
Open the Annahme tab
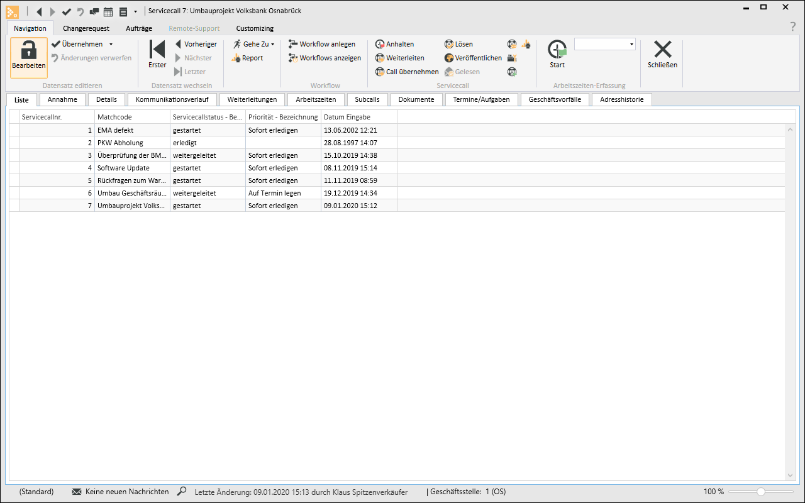62,99
